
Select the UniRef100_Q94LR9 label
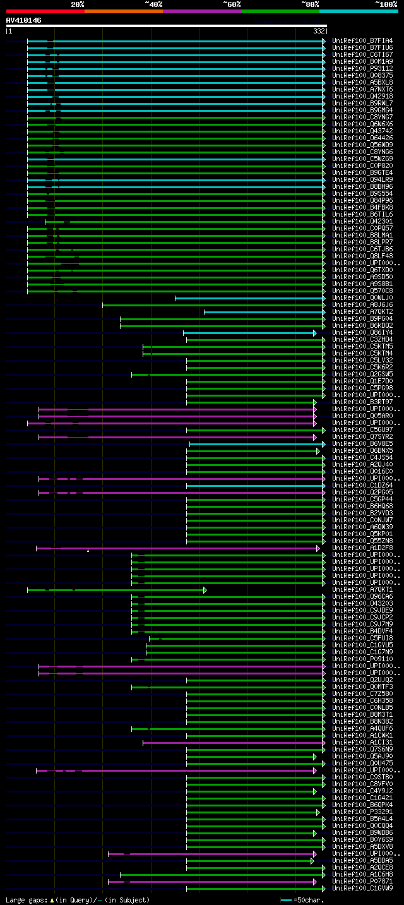click(362, 179)
